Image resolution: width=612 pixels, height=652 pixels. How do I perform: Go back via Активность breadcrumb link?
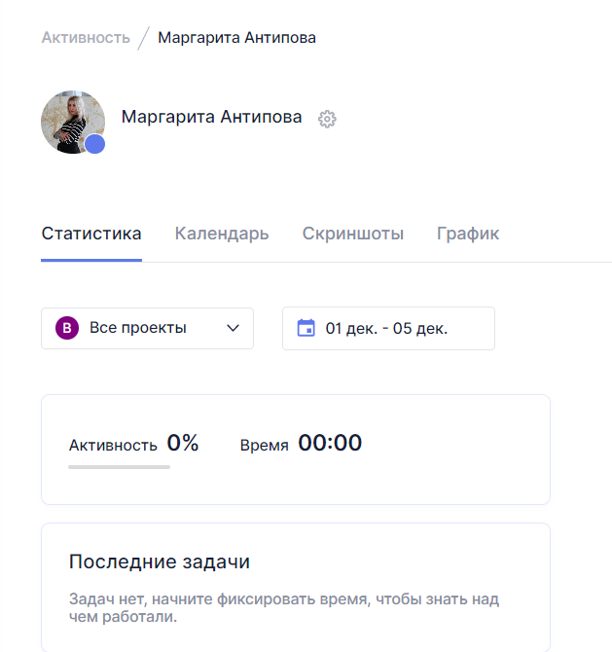click(x=86, y=38)
